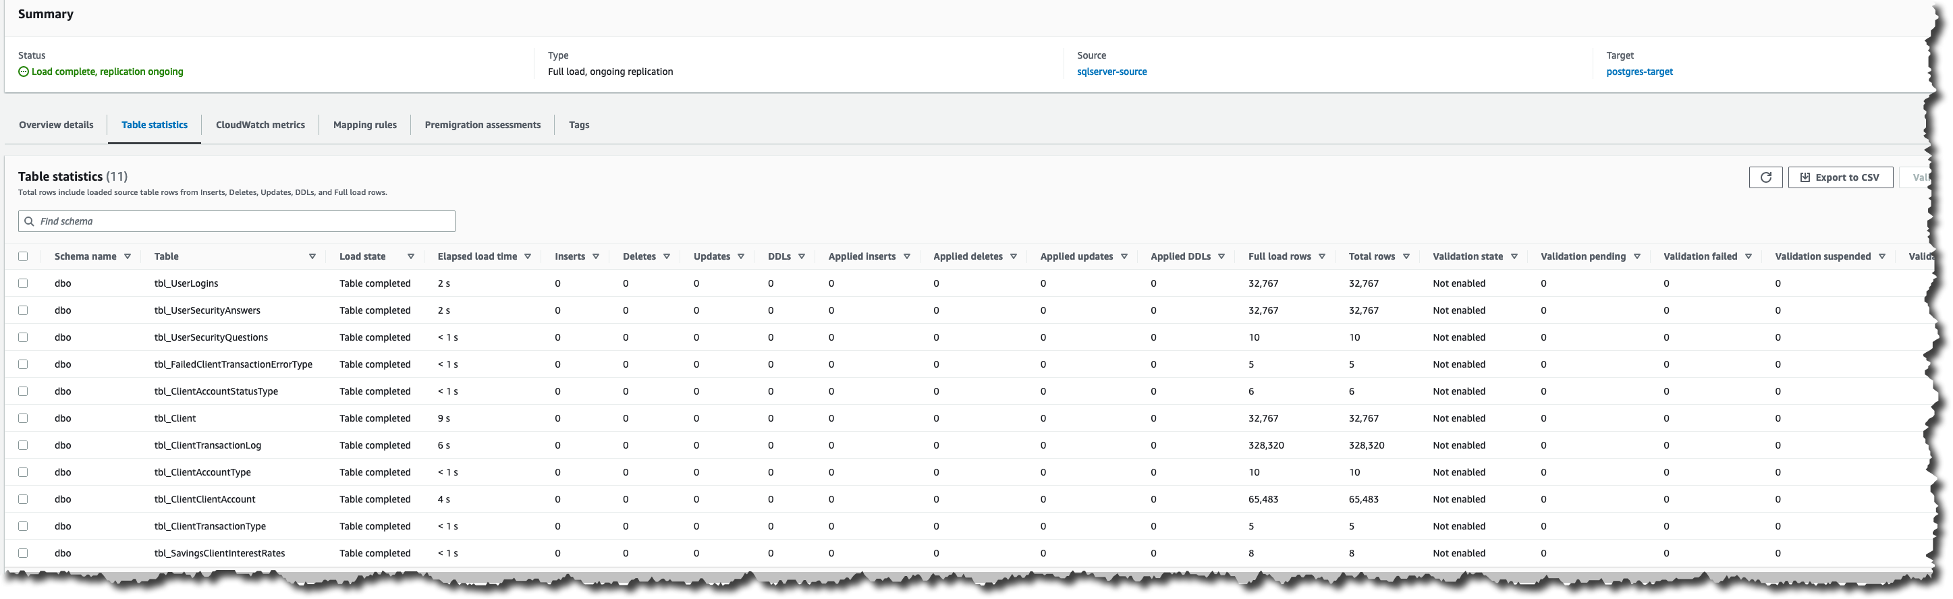Image resolution: width=1953 pixels, height=599 pixels.
Task: Select the tbl_ClientTransactionLog row checkbox
Action: pos(23,445)
